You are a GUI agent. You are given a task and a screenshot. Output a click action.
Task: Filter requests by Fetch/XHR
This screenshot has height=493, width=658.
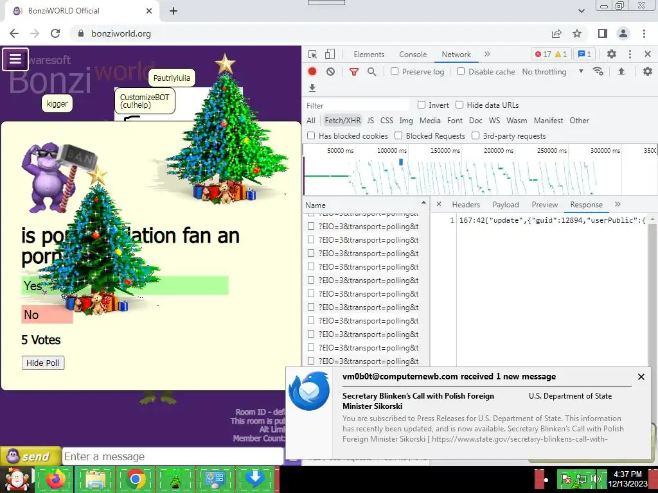tap(343, 120)
